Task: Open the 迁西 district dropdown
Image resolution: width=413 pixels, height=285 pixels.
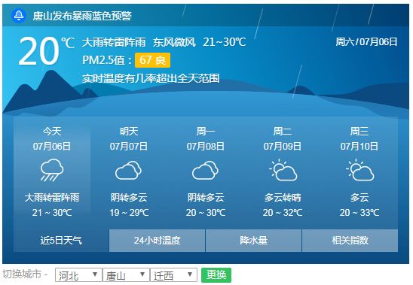Action: pyautogui.click(x=173, y=275)
